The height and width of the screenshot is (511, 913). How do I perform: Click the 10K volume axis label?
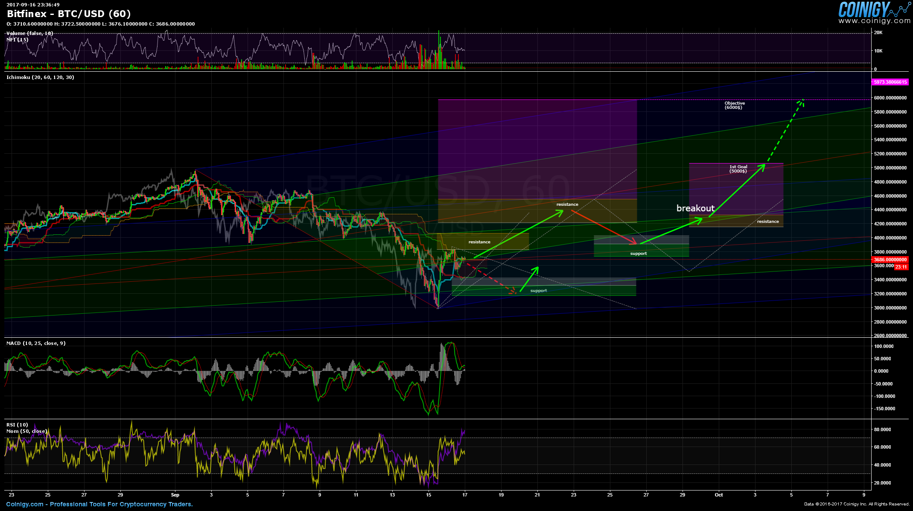coord(878,51)
